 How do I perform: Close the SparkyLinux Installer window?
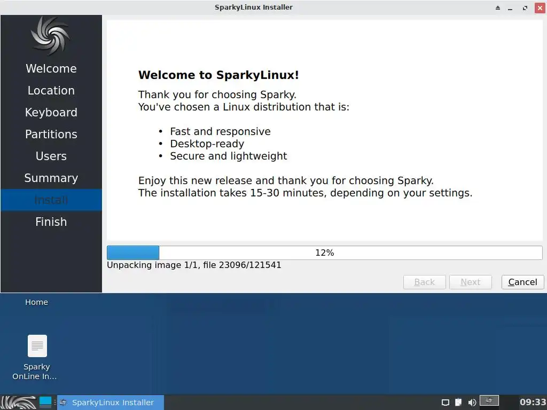click(540, 7)
